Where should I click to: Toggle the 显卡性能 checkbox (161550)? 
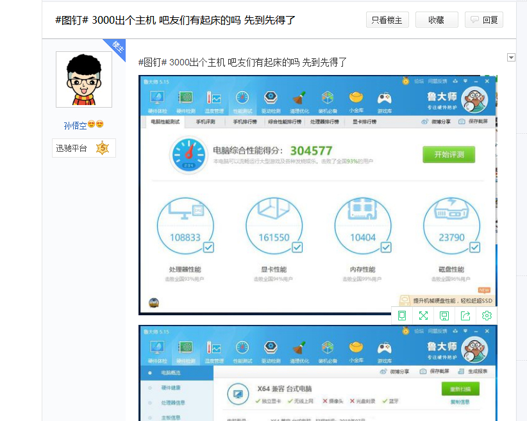(297, 247)
